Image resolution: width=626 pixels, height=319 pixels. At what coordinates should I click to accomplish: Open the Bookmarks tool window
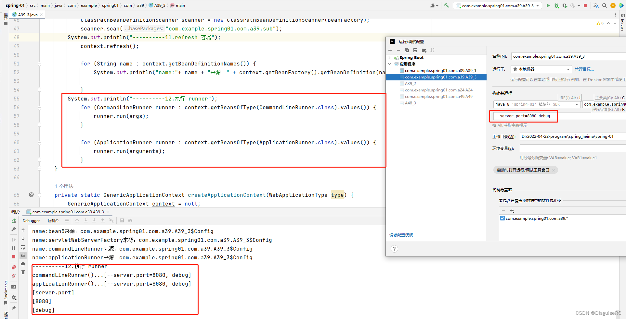click(x=6, y=292)
